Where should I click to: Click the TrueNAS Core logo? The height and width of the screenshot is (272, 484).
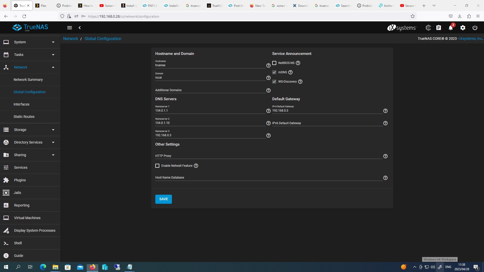coord(30,27)
